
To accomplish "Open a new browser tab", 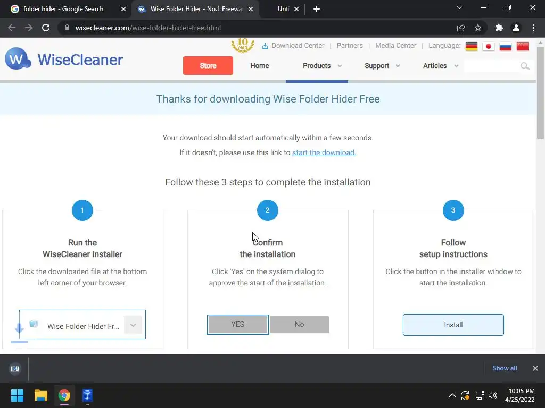I will 316,9.
